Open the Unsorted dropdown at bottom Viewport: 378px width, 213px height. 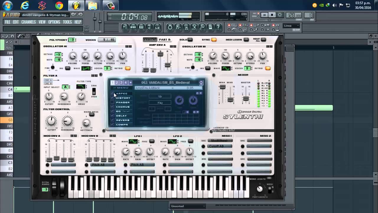[x=188, y=206]
